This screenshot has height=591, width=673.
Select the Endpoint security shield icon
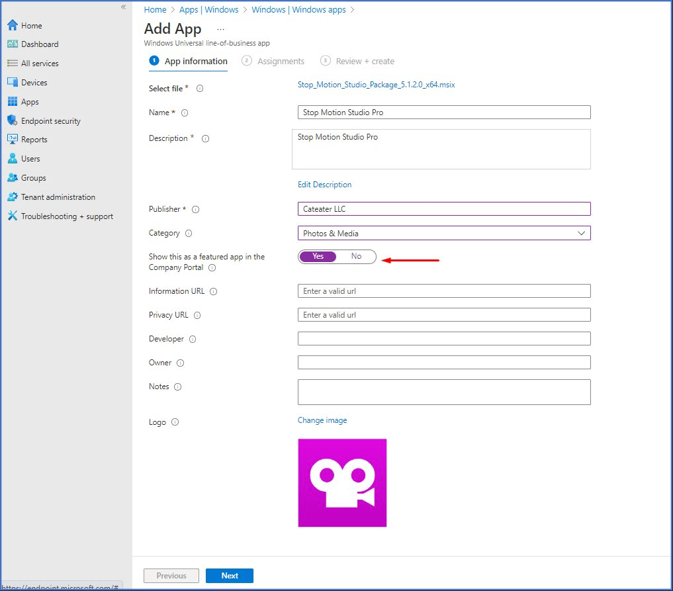(13, 121)
